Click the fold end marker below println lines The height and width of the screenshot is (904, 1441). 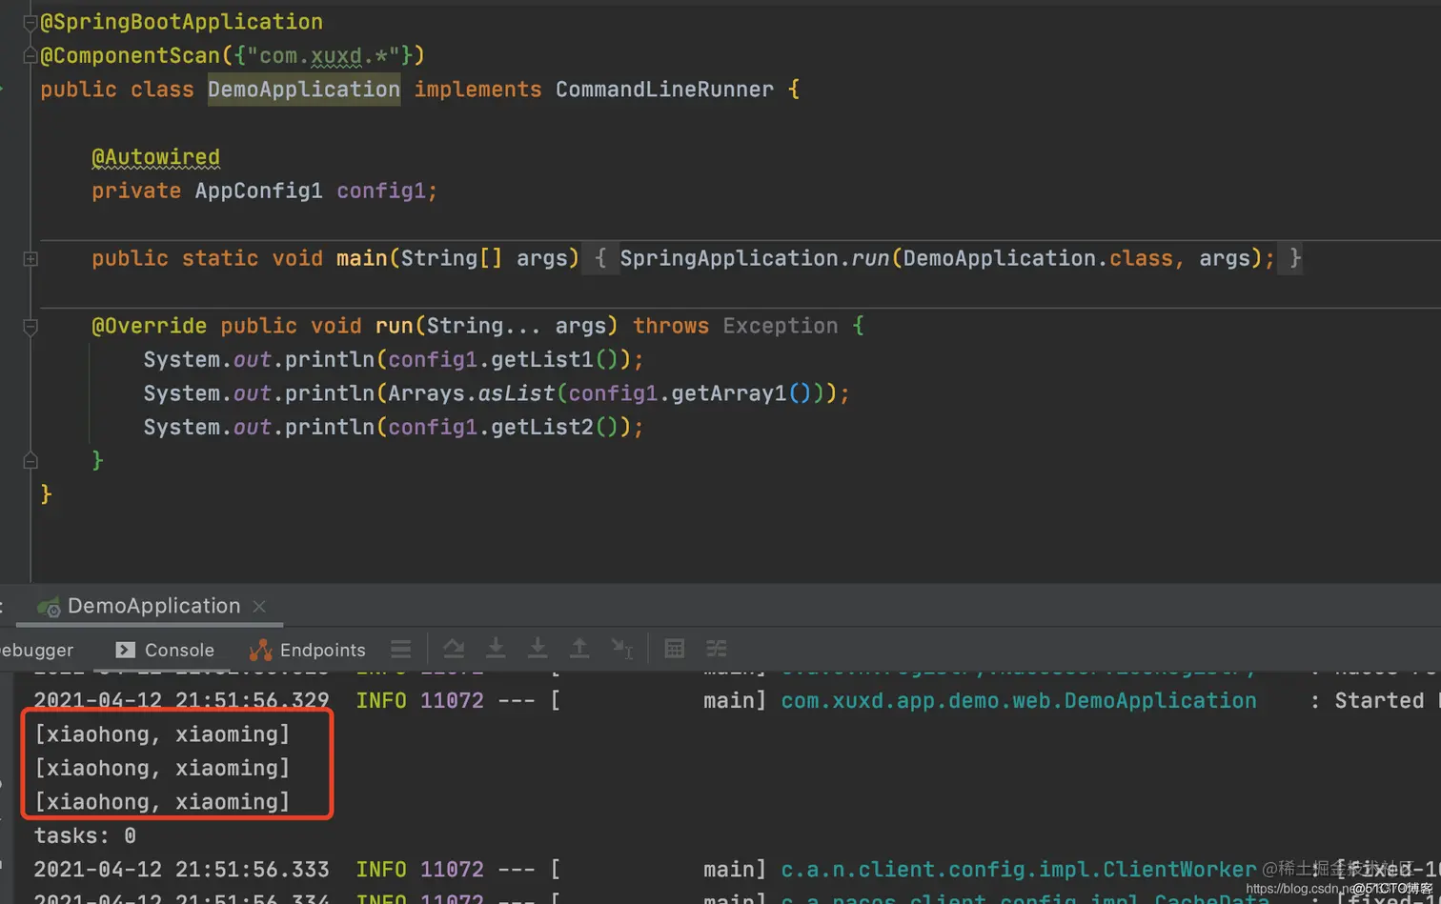(x=30, y=461)
